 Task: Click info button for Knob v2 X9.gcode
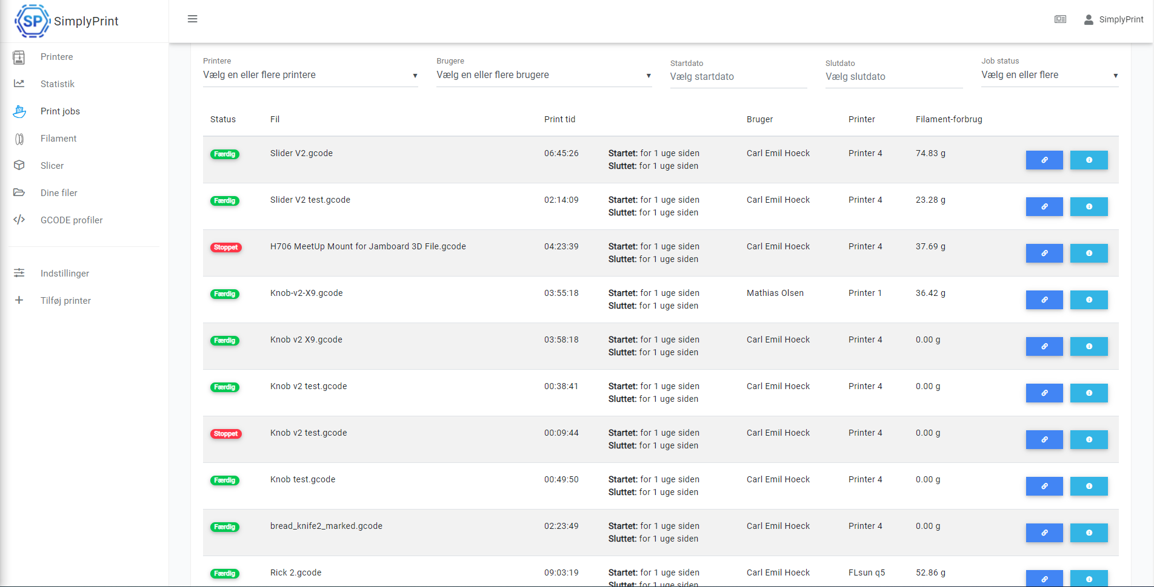pyautogui.click(x=1089, y=347)
